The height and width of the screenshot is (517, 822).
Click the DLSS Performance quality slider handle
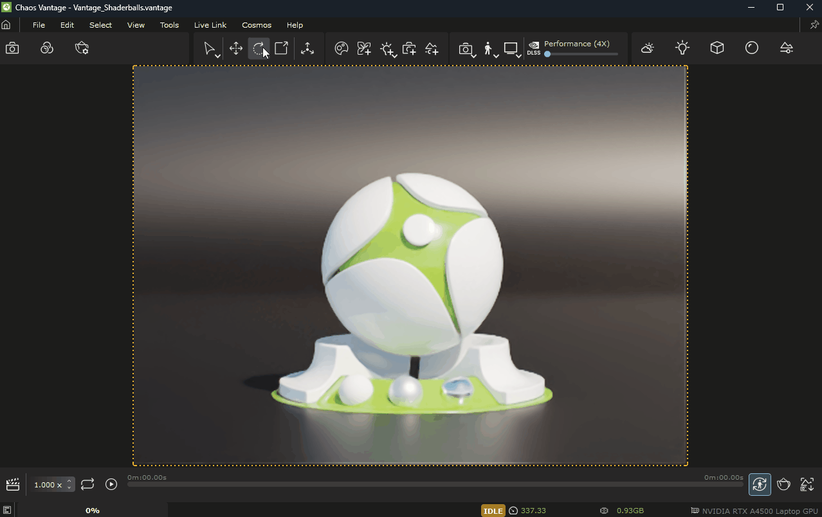pos(547,54)
